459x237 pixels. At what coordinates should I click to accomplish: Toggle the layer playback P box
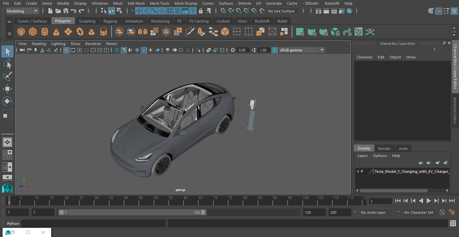click(x=362, y=171)
